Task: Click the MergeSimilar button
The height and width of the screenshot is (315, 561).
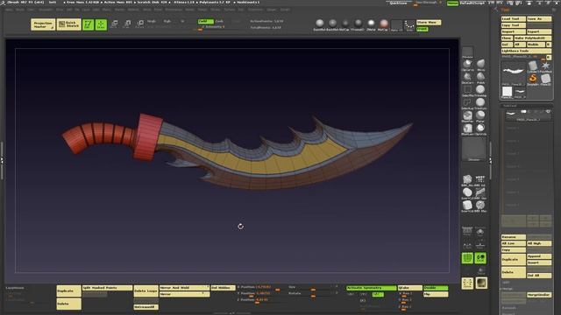Action: pos(539,295)
